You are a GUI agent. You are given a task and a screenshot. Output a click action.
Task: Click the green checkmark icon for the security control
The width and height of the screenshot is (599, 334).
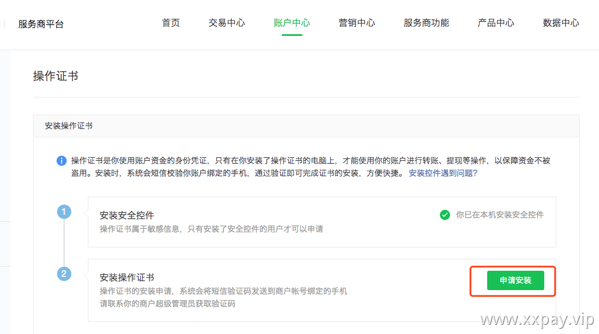(x=444, y=215)
